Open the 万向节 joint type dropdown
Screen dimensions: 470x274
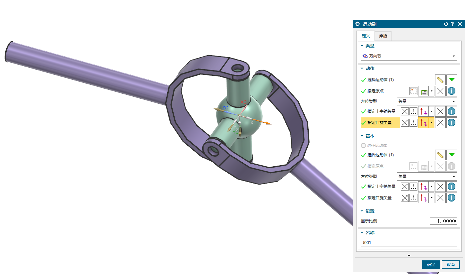click(409, 56)
